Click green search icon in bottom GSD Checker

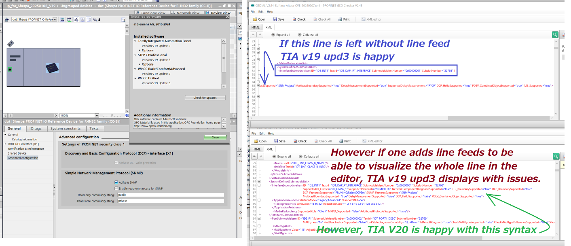(556, 157)
